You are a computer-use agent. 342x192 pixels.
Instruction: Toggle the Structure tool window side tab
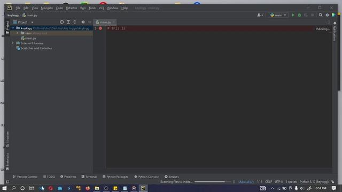7,139
